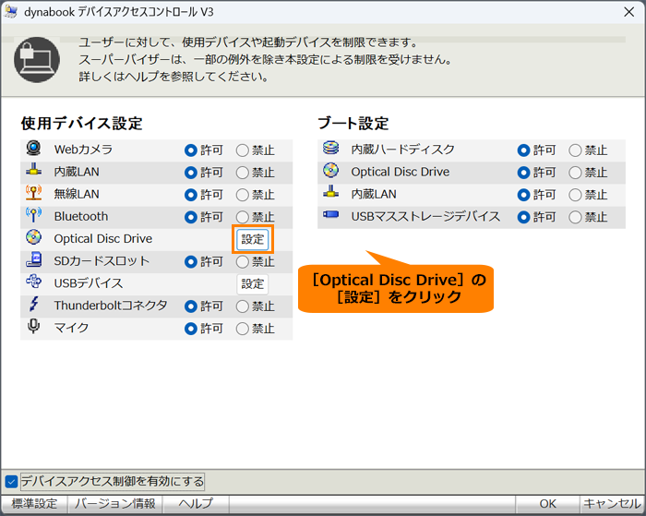This screenshot has height=516, width=646.
Task: Click the ブート設定 heading
Action: pyautogui.click(x=353, y=123)
